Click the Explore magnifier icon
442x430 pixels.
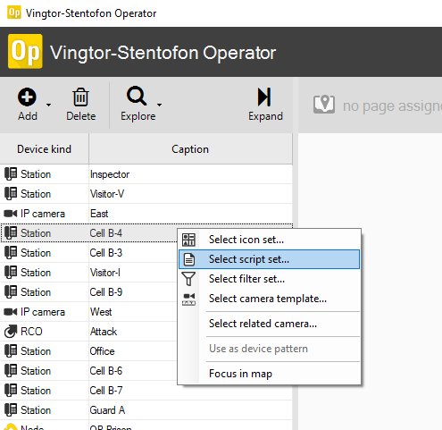(x=137, y=96)
